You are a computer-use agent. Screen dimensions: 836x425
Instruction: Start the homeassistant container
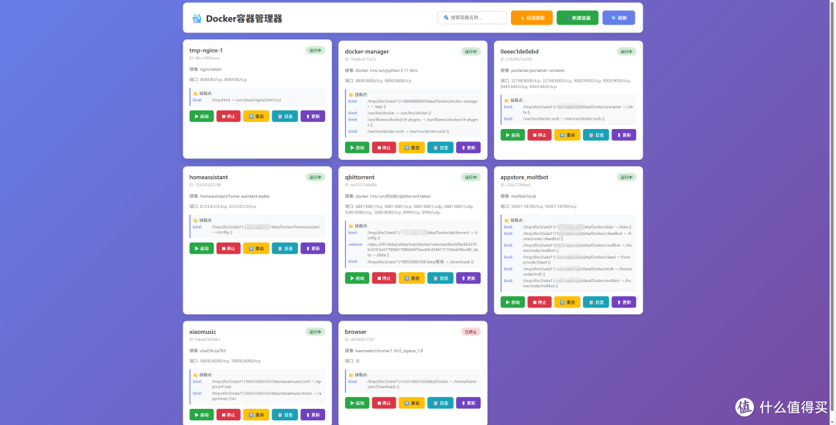pyautogui.click(x=201, y=248)
